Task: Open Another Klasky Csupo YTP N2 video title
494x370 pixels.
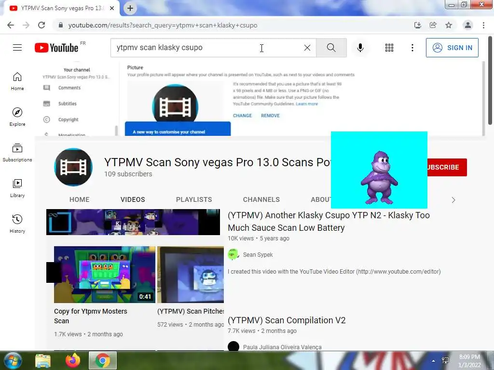Action: click(329, 222)
